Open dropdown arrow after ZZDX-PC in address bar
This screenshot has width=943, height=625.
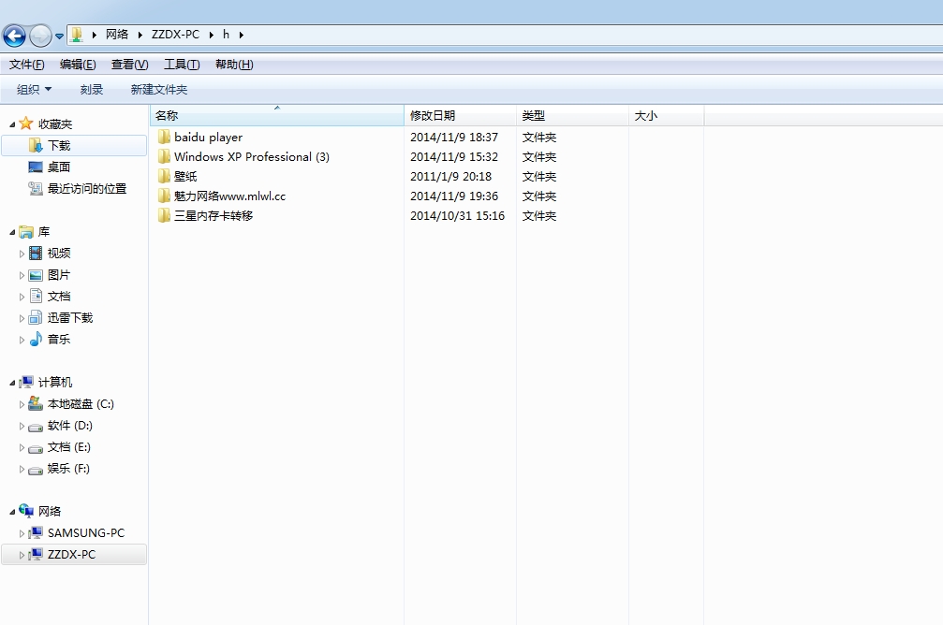(212, 35)
